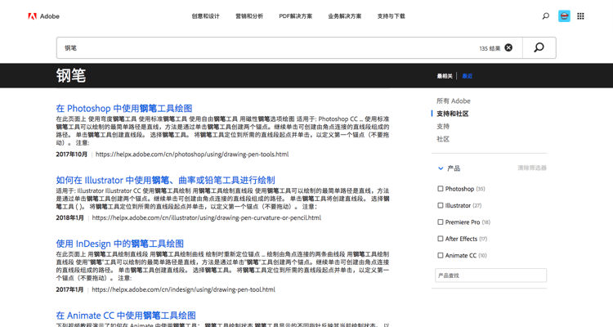Open the 支持与下载 menu

point(391,16)
